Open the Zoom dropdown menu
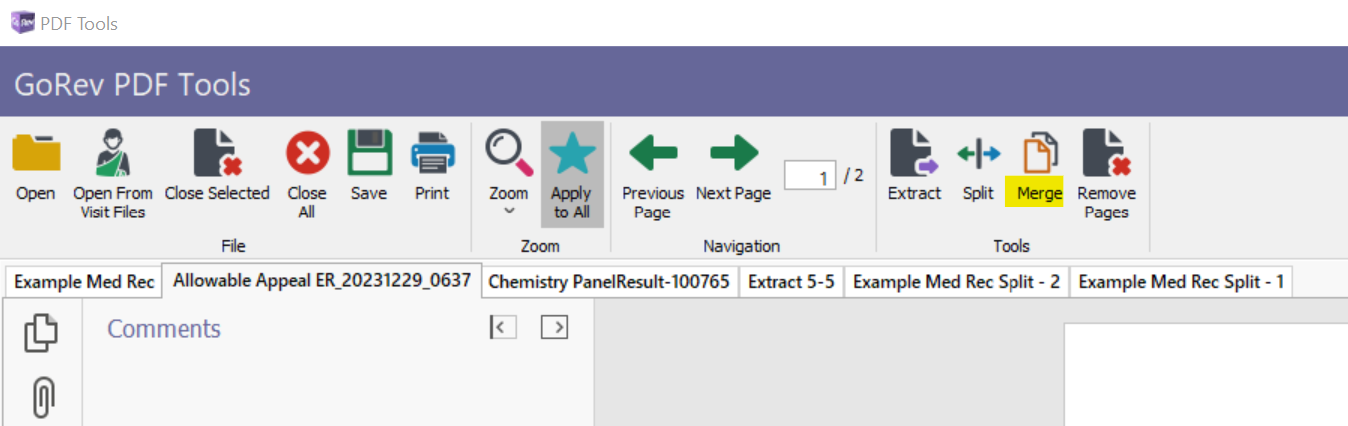 click(x=509, y=175)
